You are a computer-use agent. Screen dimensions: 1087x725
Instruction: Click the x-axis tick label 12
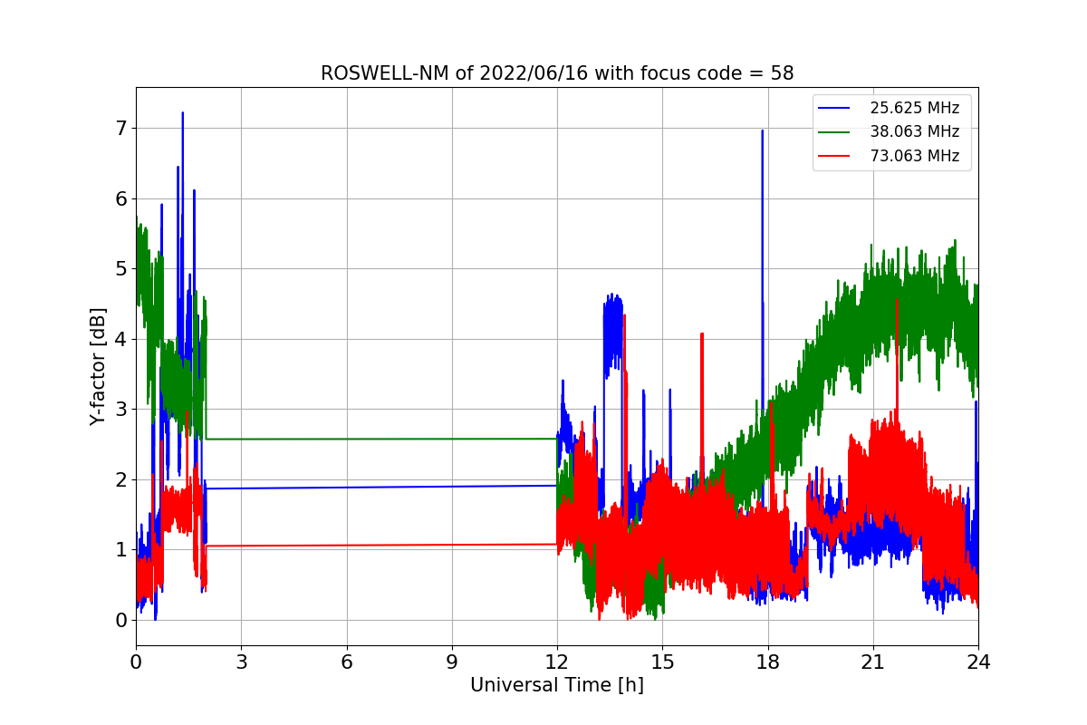[x=557, y=662]
